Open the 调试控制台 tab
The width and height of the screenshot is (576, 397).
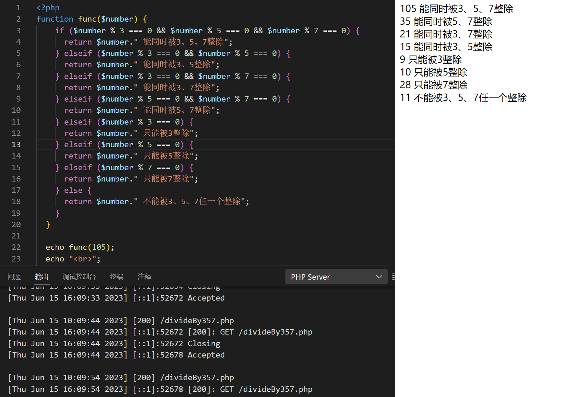(79, 277)
